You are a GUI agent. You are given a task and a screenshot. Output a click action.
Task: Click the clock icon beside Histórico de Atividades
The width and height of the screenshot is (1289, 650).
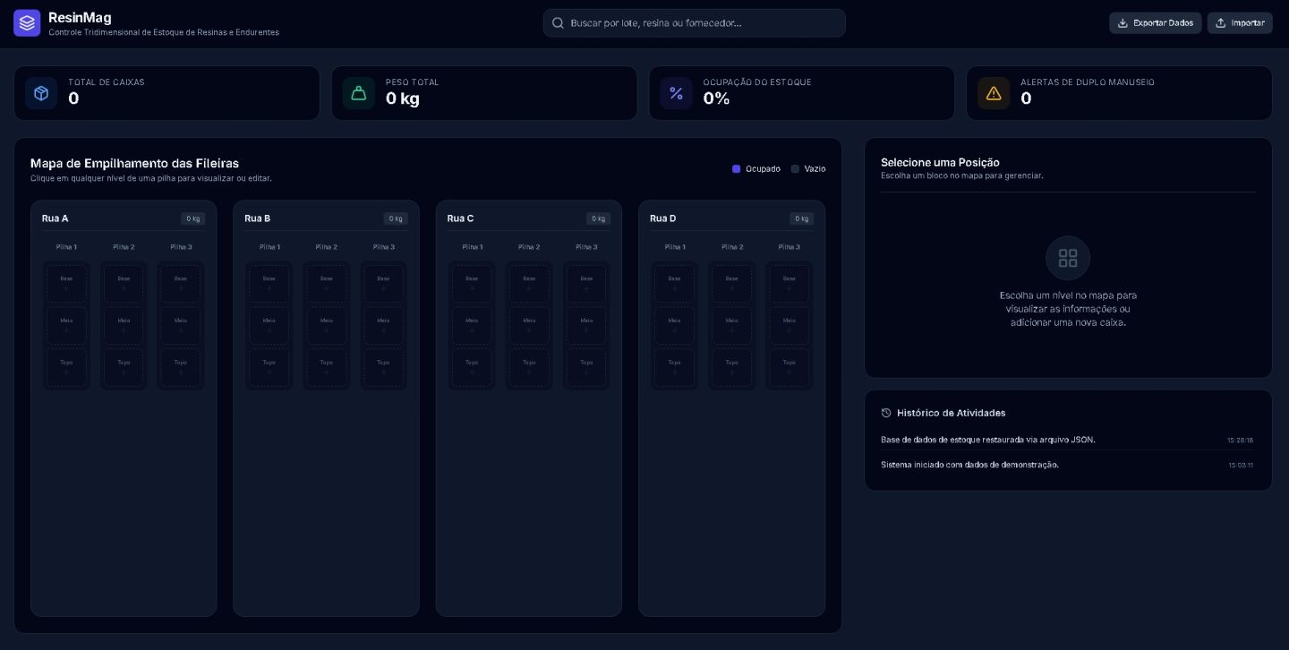[886, 413]
